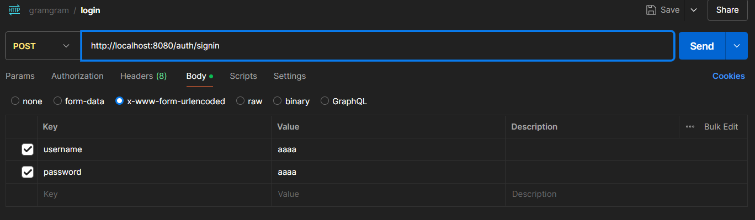Click the empty new Value field

(x=388, y=194)
